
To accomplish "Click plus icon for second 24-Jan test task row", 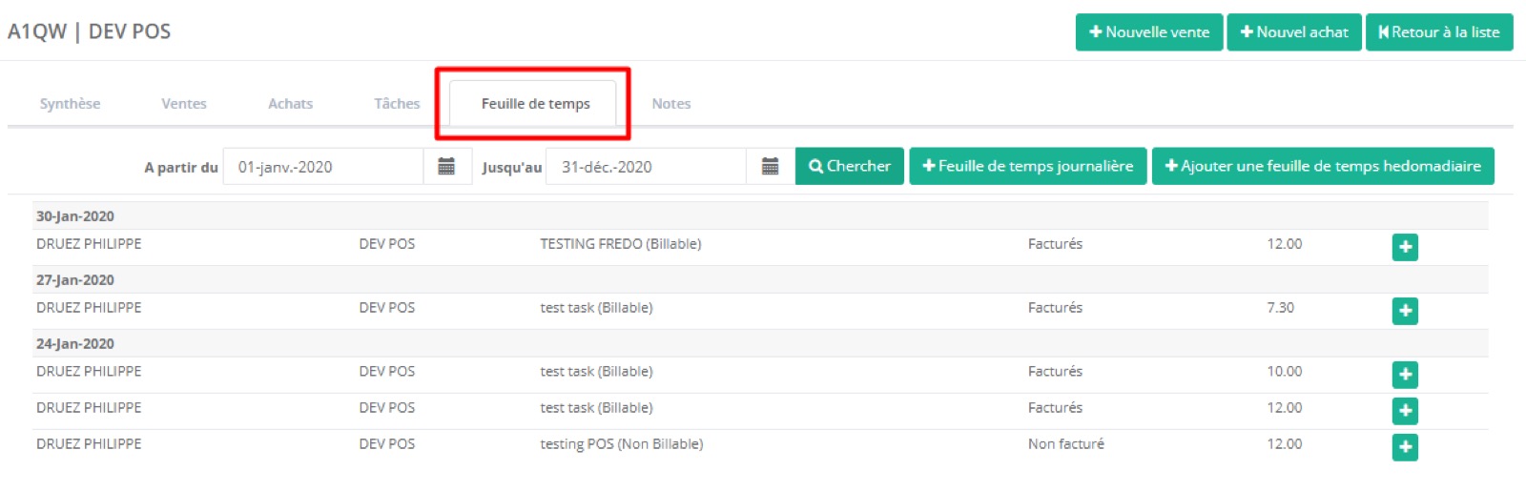I will 1405,411.
